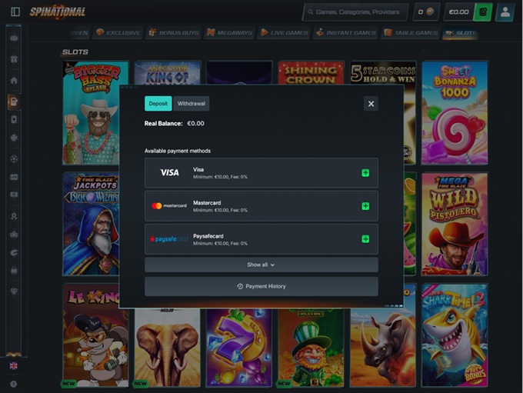Toggle the sidebar collapse icon
The width and height of the screenshot is (523, 393).
coord(13,12)
